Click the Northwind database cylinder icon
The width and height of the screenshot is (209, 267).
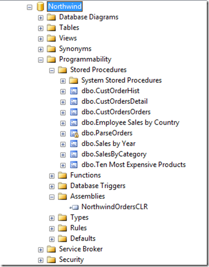(40, 7)
